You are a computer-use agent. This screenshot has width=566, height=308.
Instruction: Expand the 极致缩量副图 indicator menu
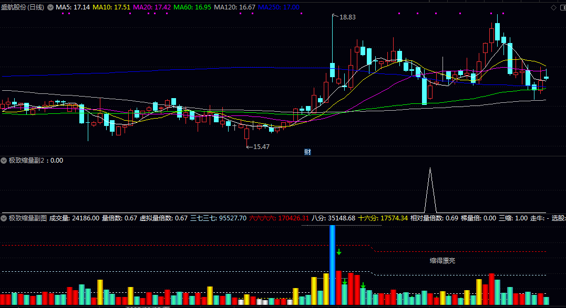point(4,218)
